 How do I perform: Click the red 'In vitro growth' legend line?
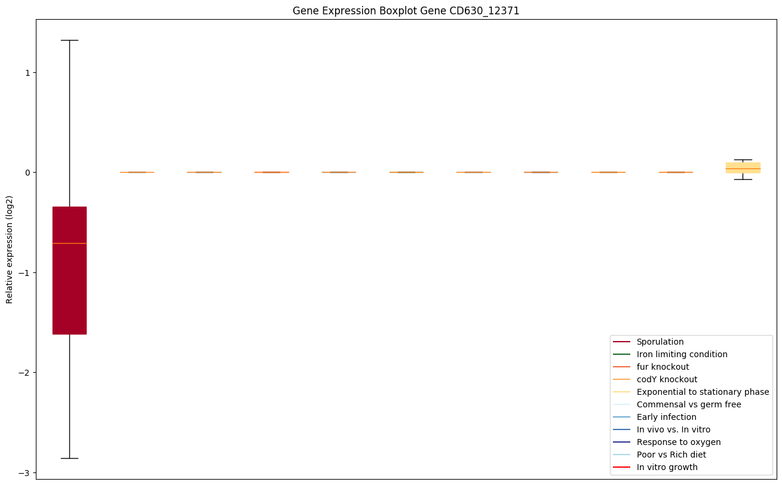621,468
